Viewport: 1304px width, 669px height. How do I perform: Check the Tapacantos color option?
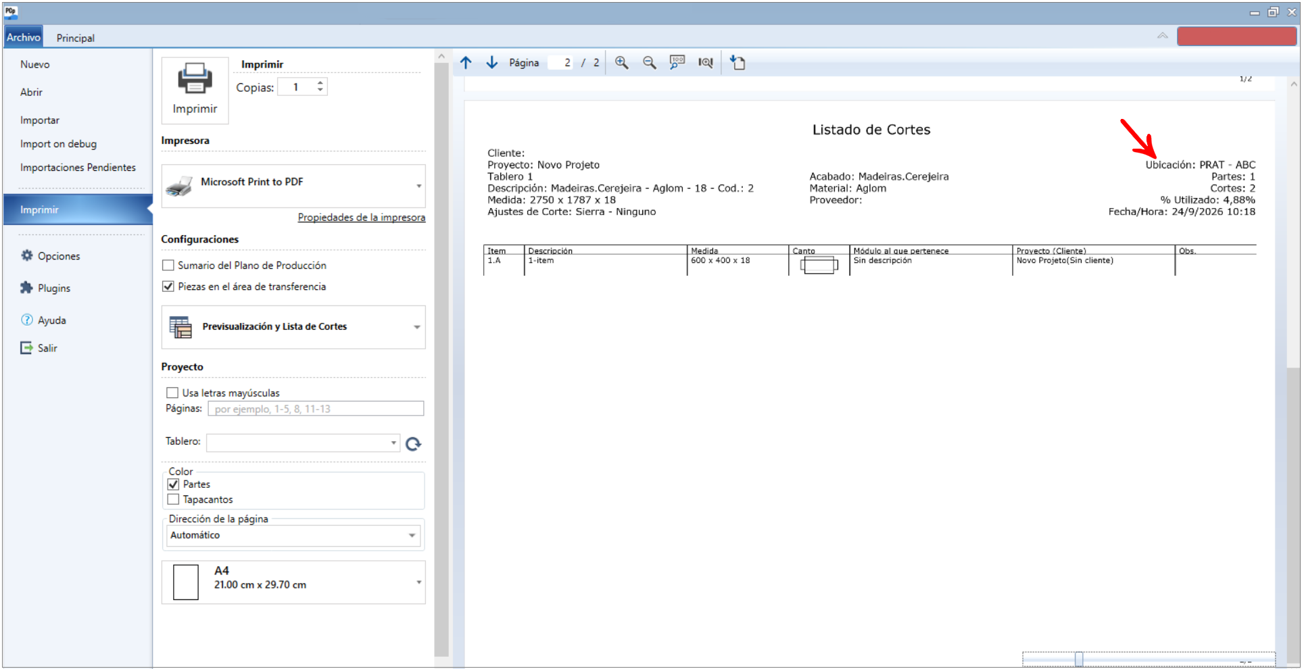(173, 499)
